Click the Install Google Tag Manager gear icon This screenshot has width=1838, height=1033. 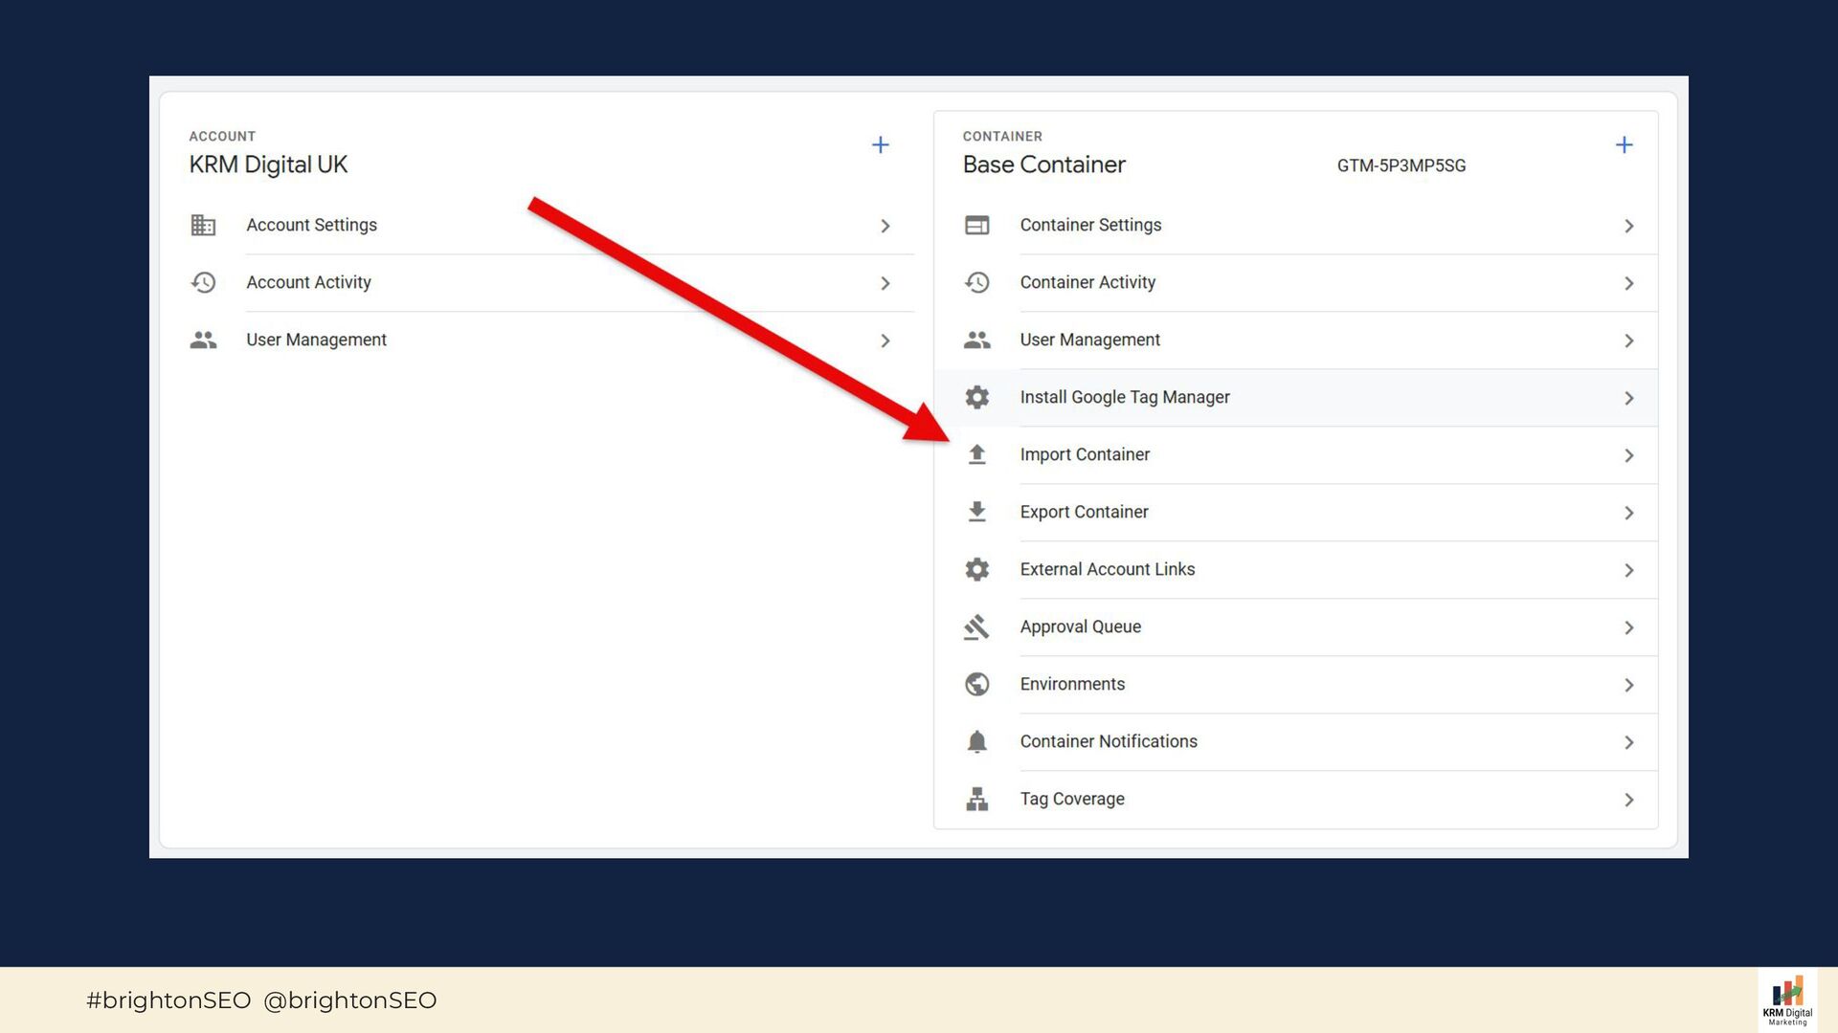tap(976, 398)
